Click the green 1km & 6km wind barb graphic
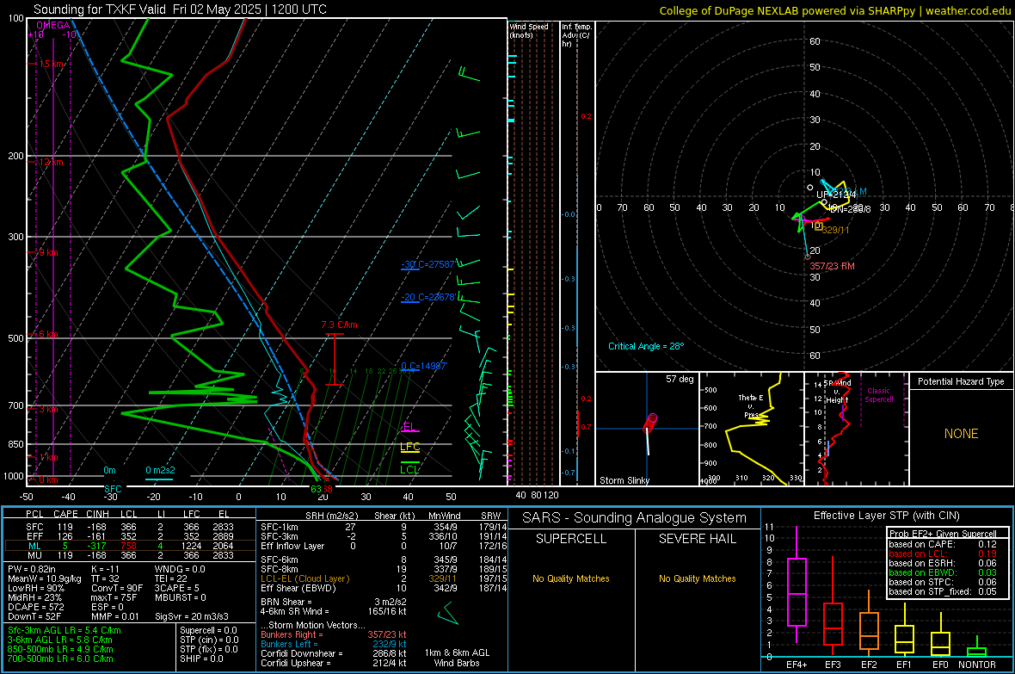The image size is (1015, 674). coord(448,613)
